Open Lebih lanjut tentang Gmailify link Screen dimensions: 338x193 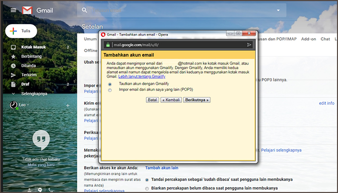tap(142, 76)
